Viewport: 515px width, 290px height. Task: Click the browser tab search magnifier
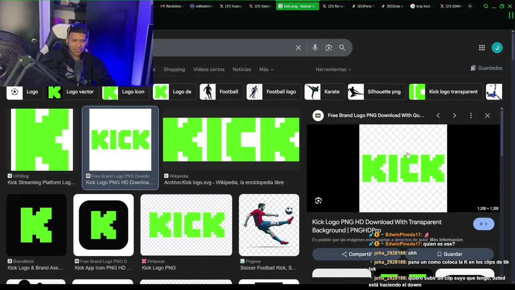[x=486, y=6]
